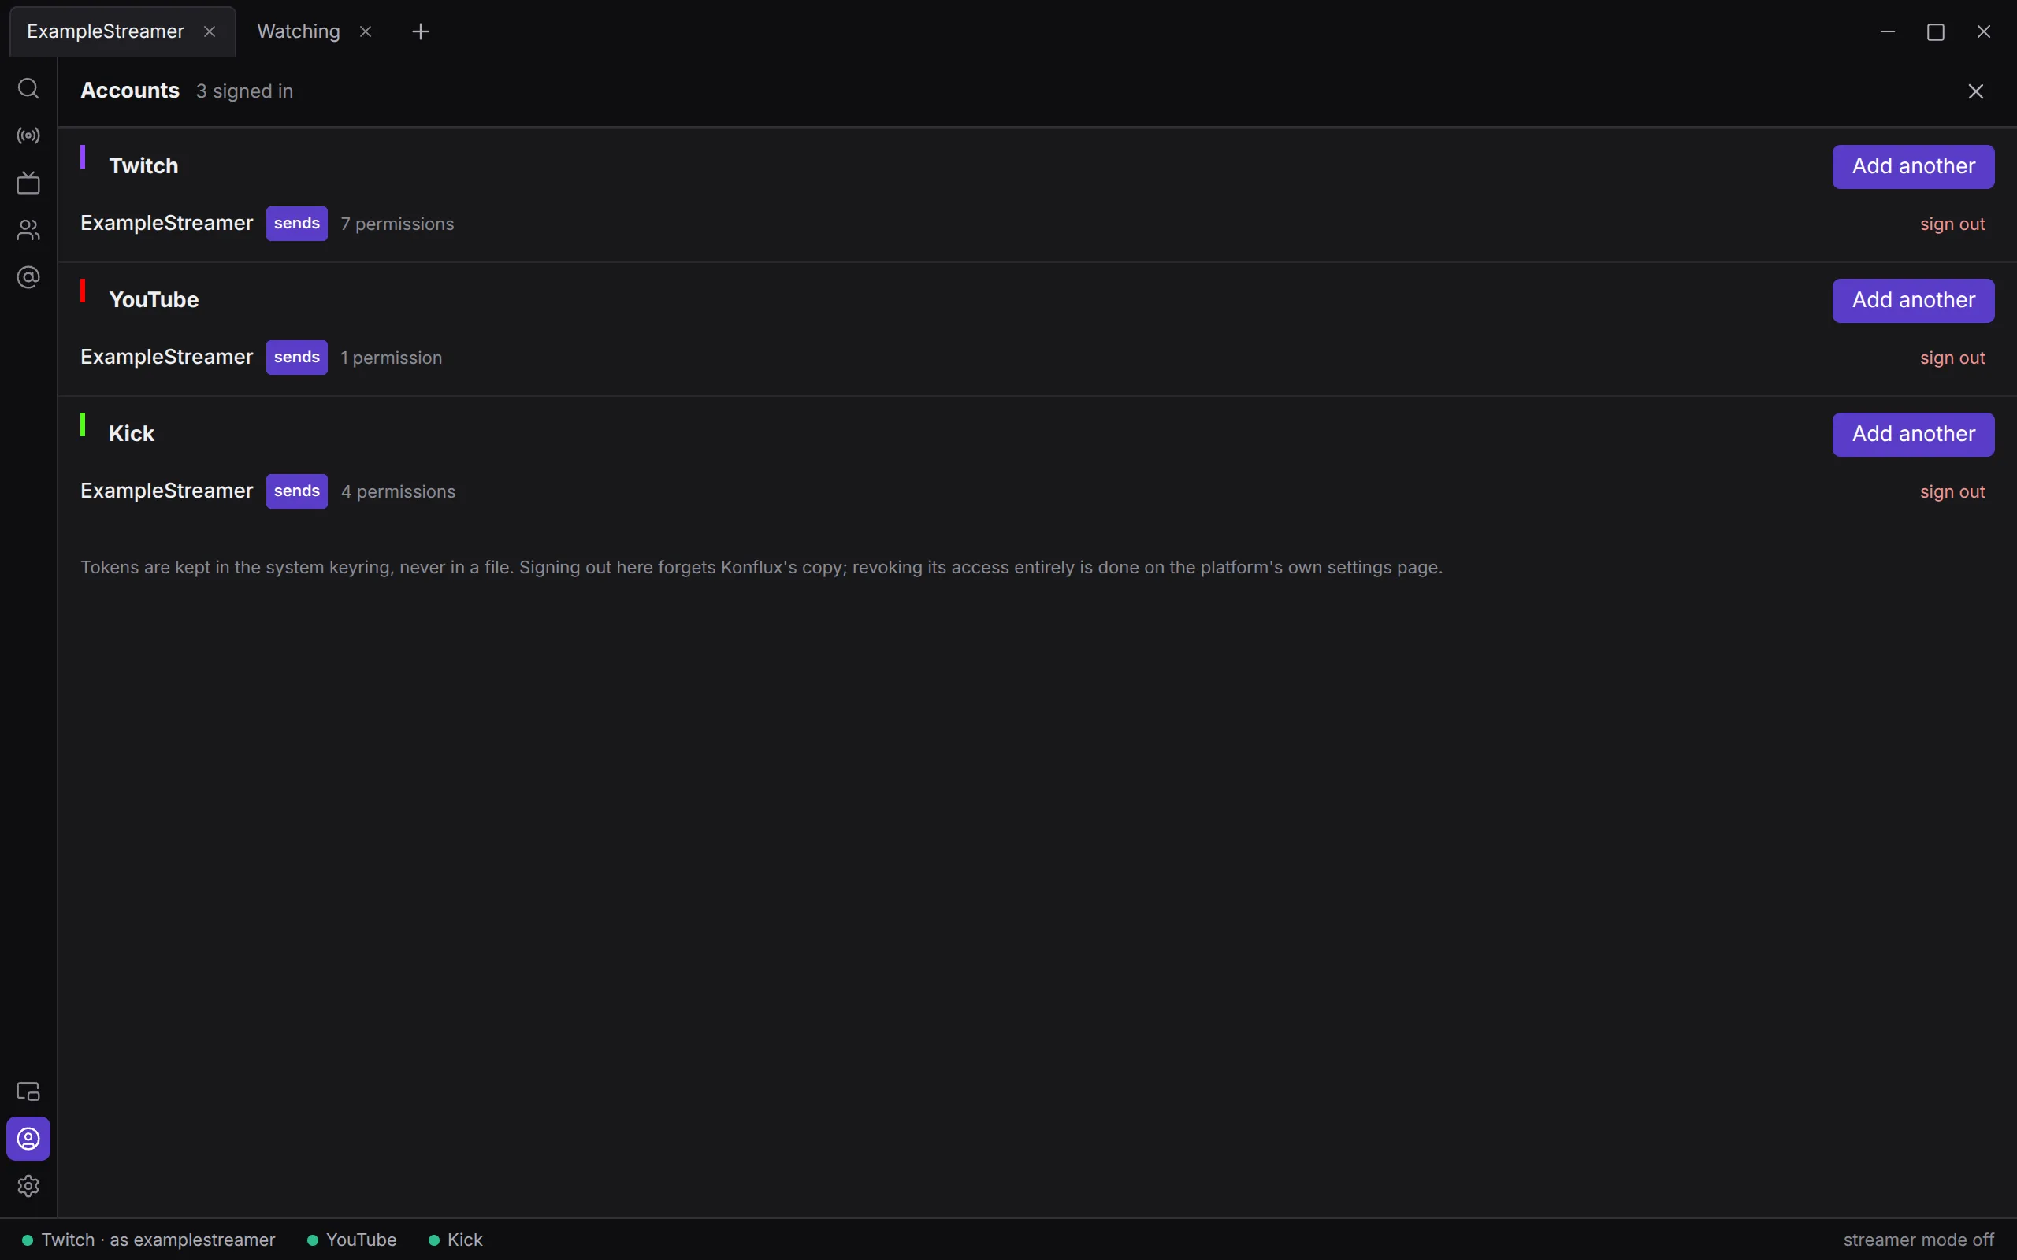Viewport: 2017px width, 1260px height.
Task: Toggle streamer mode off indicator
Action: [1919, 1240]
